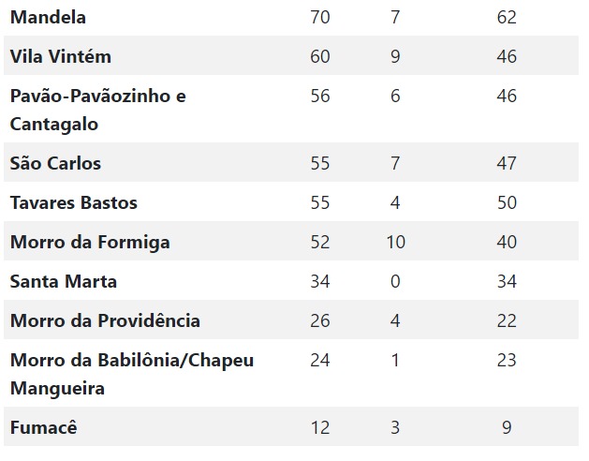This screenshot has height=461, width=589.
Task: Select the Tavares Bastos row label
Action: tap(74, 202)
